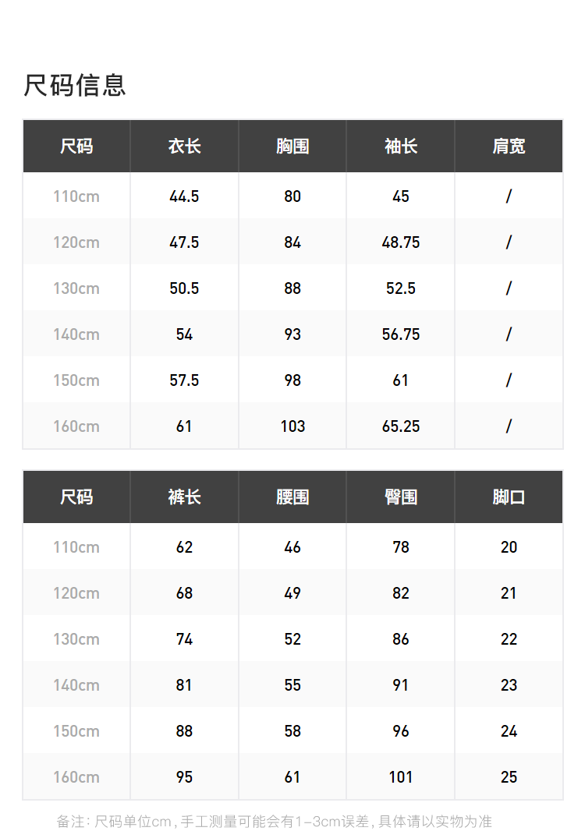The height and width of the screenshot is (831, 585).
Task: Click the 腰围 column header
Action: tap(292, 497)
